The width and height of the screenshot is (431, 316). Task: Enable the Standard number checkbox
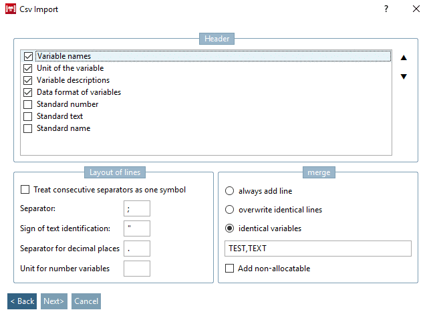(28, 104)
